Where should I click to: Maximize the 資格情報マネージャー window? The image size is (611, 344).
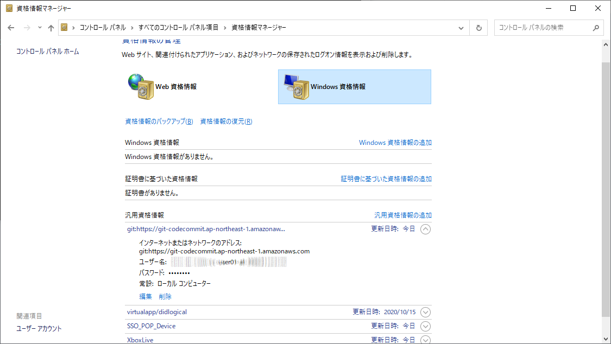click(573, 8)
